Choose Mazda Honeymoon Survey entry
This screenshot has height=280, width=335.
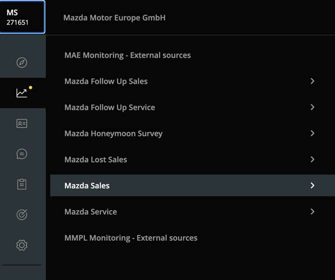click(113, 133)
